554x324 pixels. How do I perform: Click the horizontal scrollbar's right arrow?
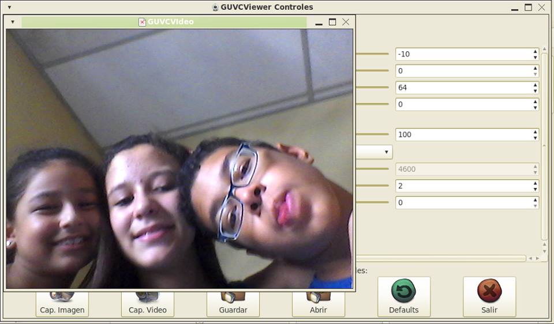(x=537, y=258)
